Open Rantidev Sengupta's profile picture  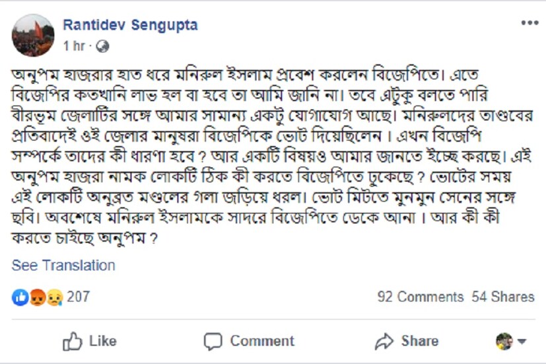pyautogui.click(x=33, y=35)
